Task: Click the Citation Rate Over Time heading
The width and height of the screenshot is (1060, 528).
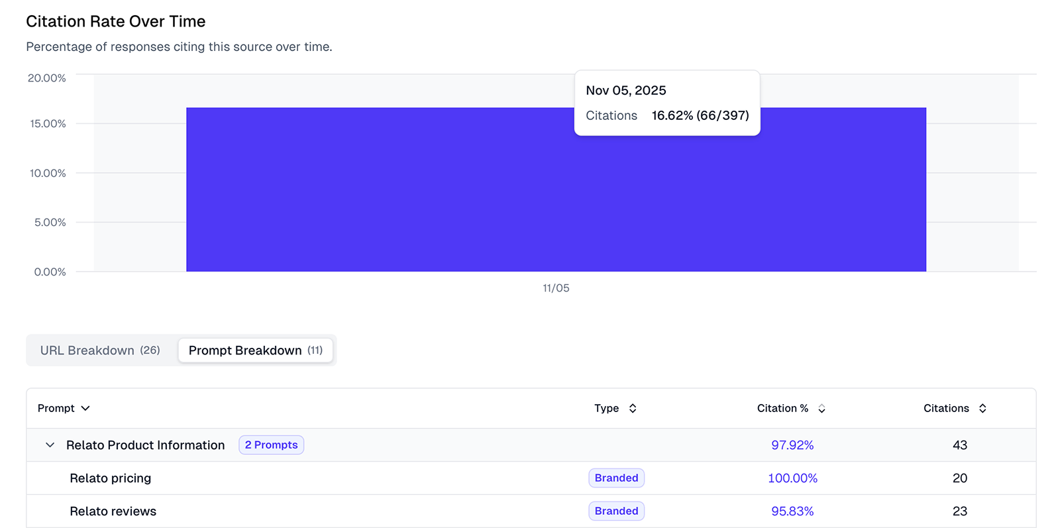Action: [x=116, y=21]
